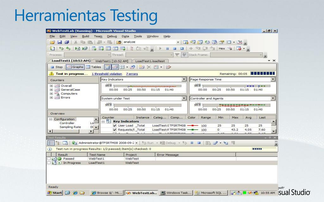Click the Cut scissors icon
The width and height of the screenshot is (324, 202).
(x=76, y=42)
